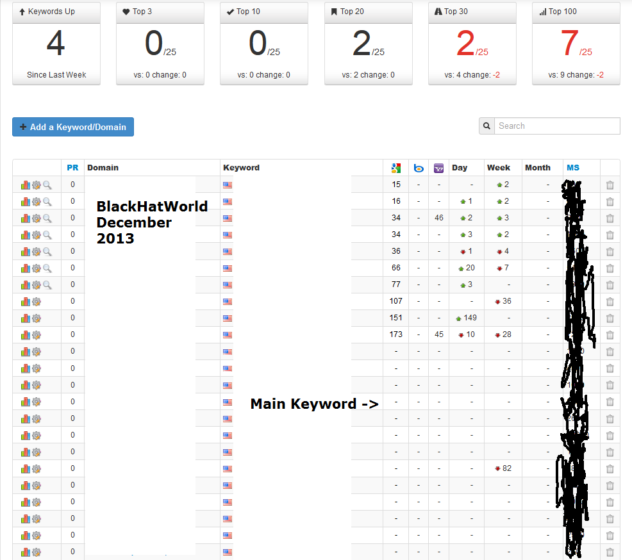Open chart icon in Google rank 66 row

point(26,268)
